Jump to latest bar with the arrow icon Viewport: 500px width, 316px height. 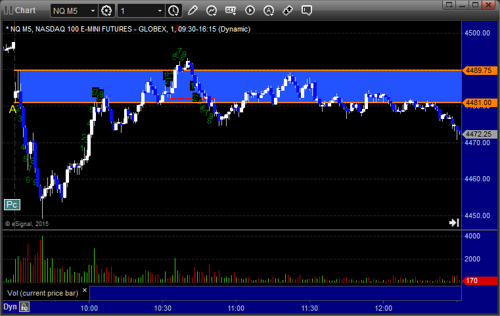click(454, 223)
